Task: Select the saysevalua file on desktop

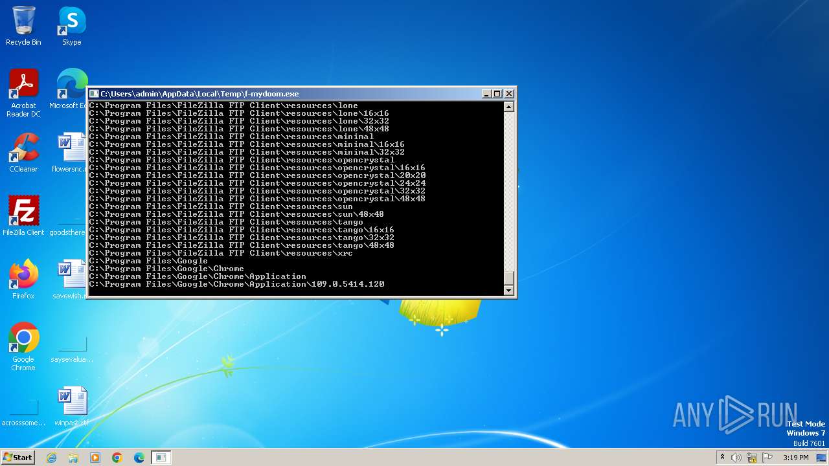Action: pyautogui.click(x=72, y=350)
